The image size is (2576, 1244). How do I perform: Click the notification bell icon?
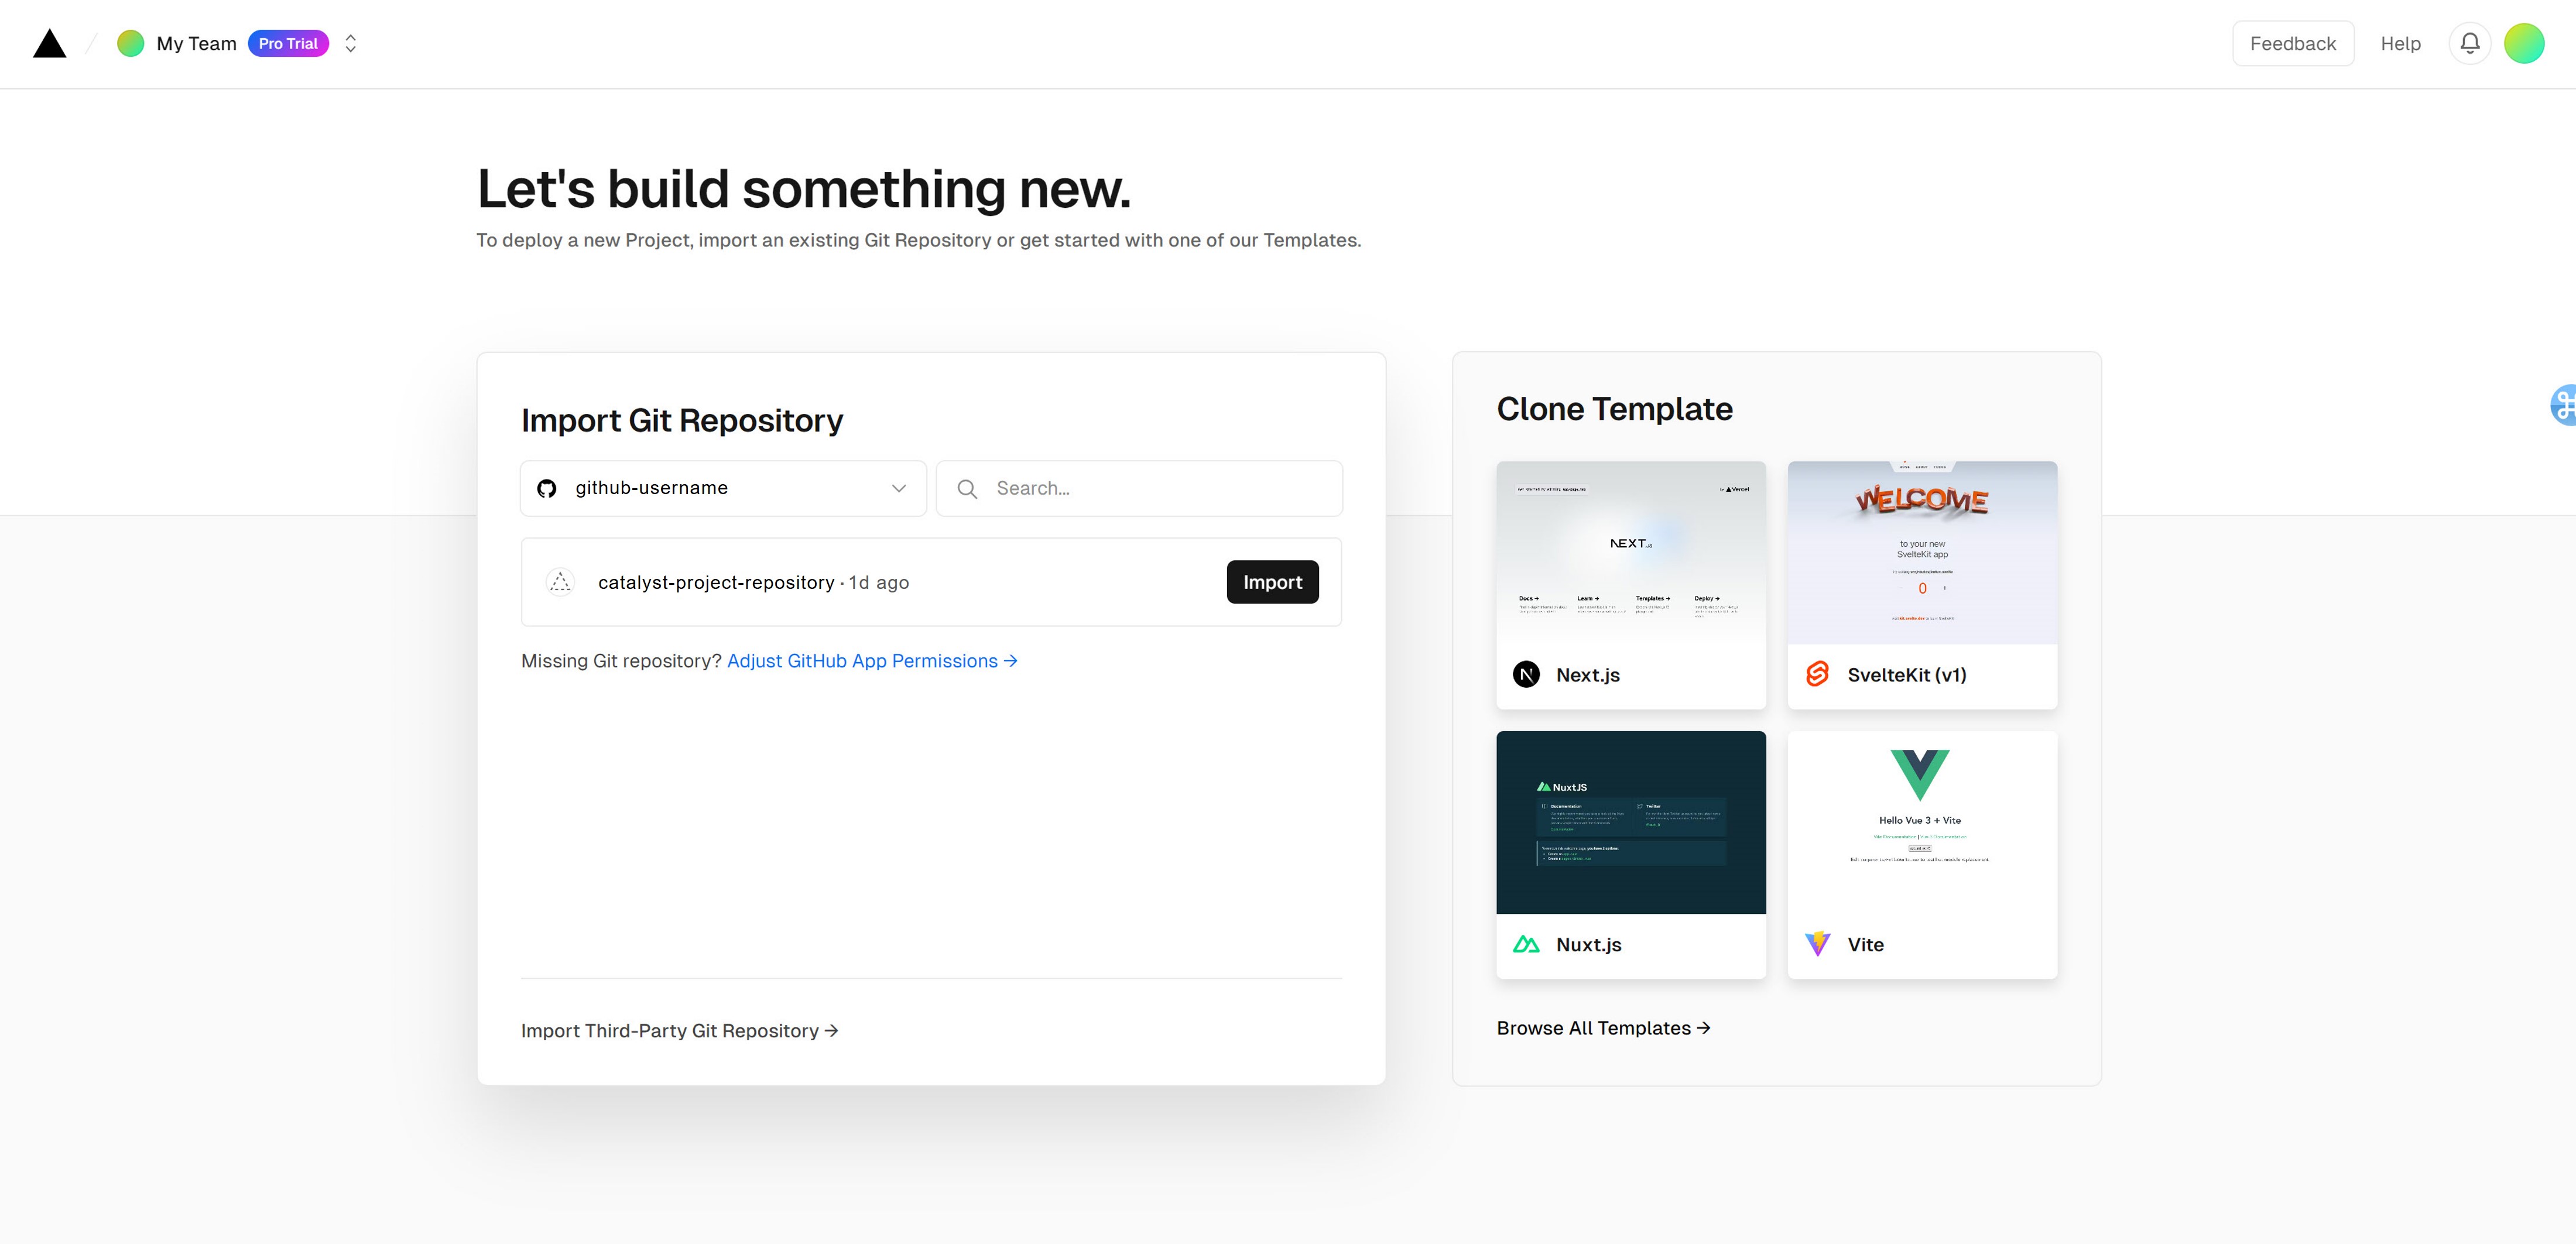pyautogui.click(x=2469, y=43)
